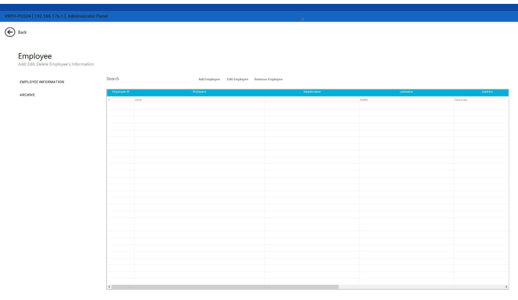The height and width of the screenshot is (300, 518).
Task: Click the Remove Employee button
Action: pyautogui.click(x=268, y=80)
